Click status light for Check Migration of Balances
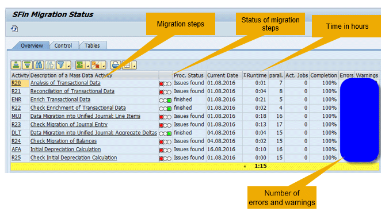 click(x=165, y=142)
